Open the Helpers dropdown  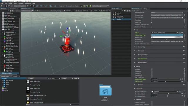[62, 6]
